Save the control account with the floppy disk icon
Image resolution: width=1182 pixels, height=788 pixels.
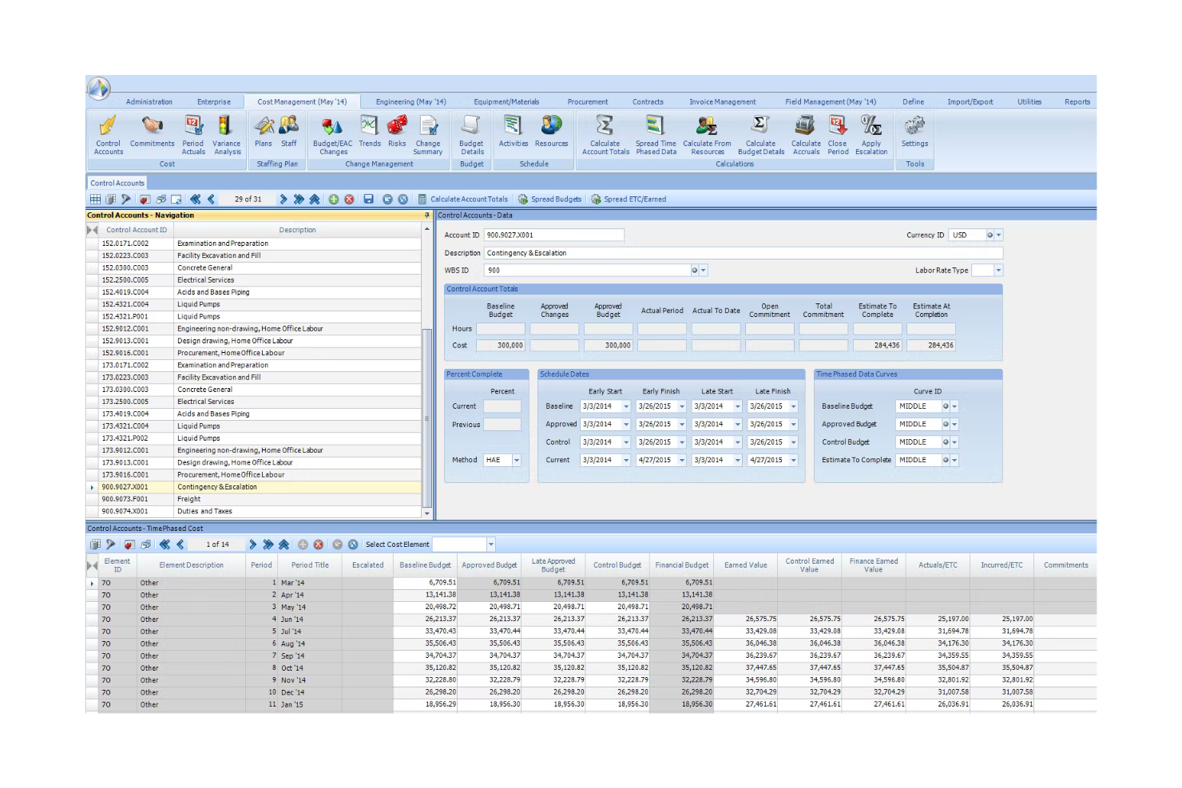[x=368, y=200]
